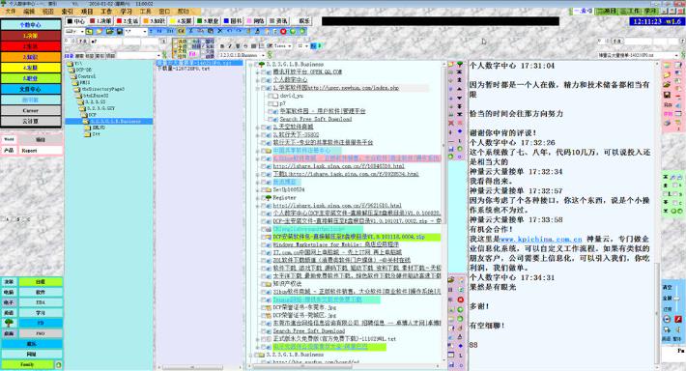Screen dimensions: 686x371
Task: Open the 项目 menu
Action: 87,12
